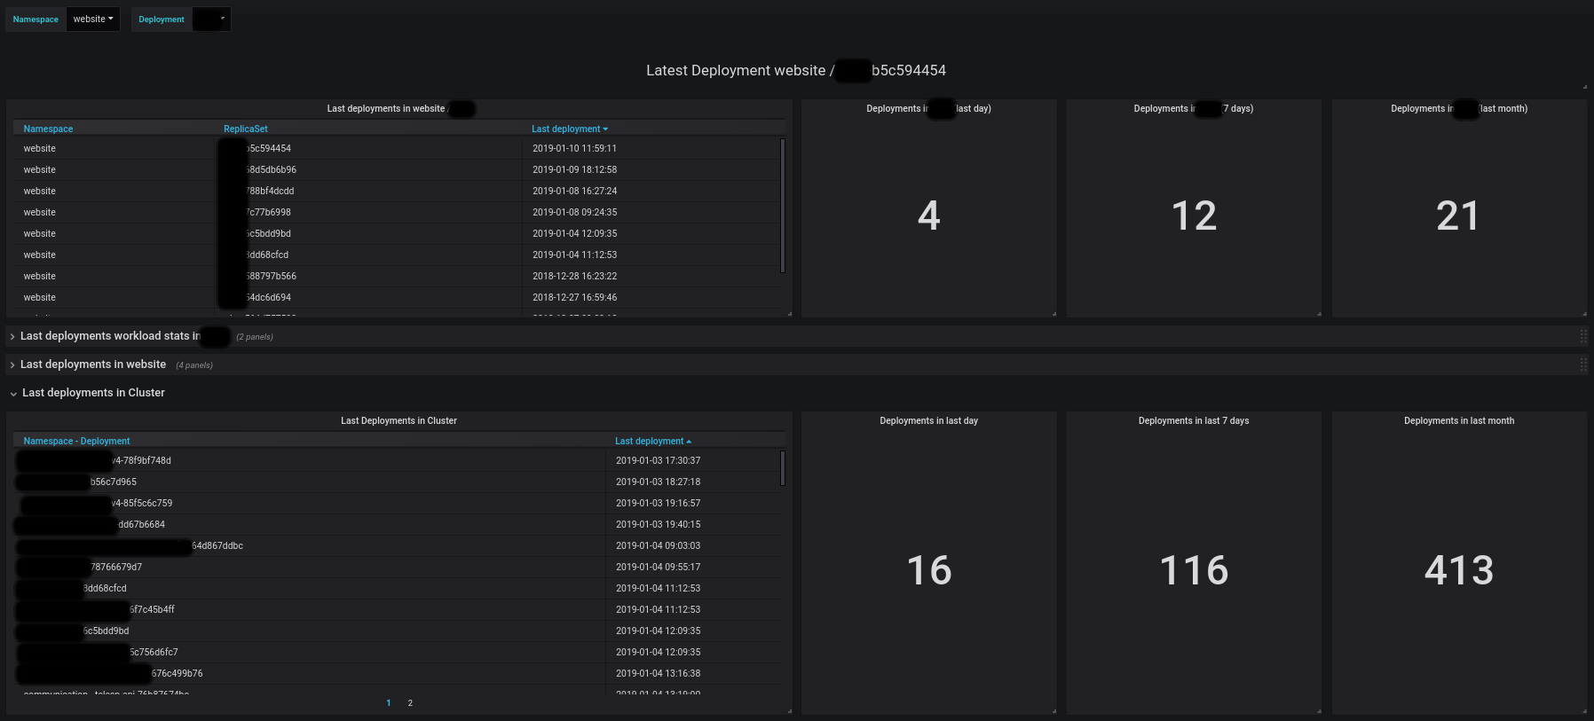Select the timestamp 2019-01-04 13:16:38

[x=659, y=674]
